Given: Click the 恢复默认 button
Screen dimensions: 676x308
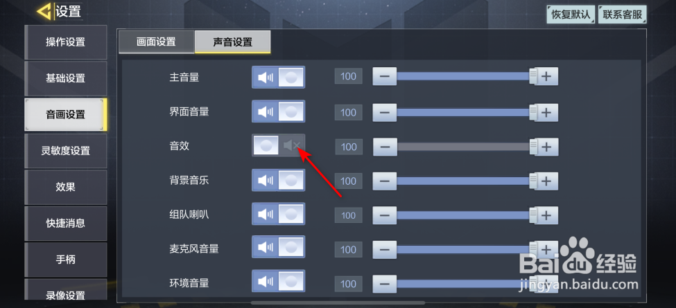Looking at the screenshot, I should tap(571, 15).
